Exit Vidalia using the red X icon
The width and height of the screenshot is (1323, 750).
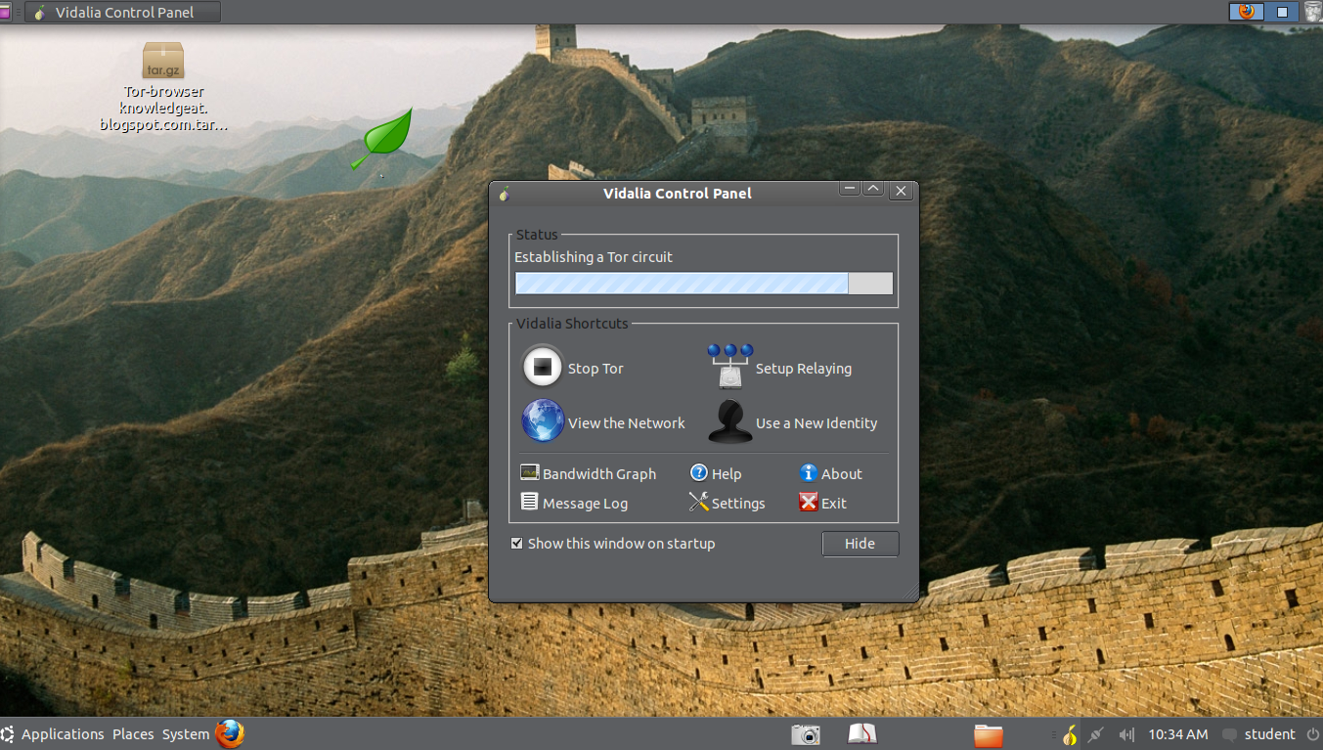[x=808, y=503]
